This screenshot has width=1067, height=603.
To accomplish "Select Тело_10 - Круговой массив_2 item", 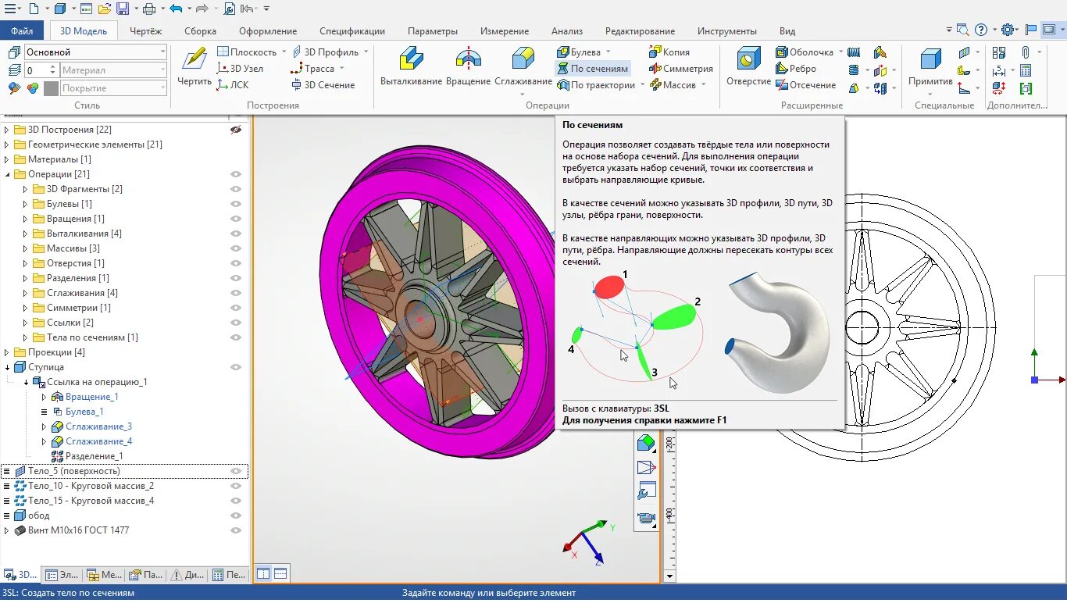I will [91, 486].
